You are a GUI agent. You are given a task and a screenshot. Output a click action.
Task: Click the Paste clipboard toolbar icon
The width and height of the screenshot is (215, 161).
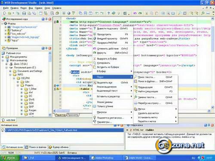157,13
